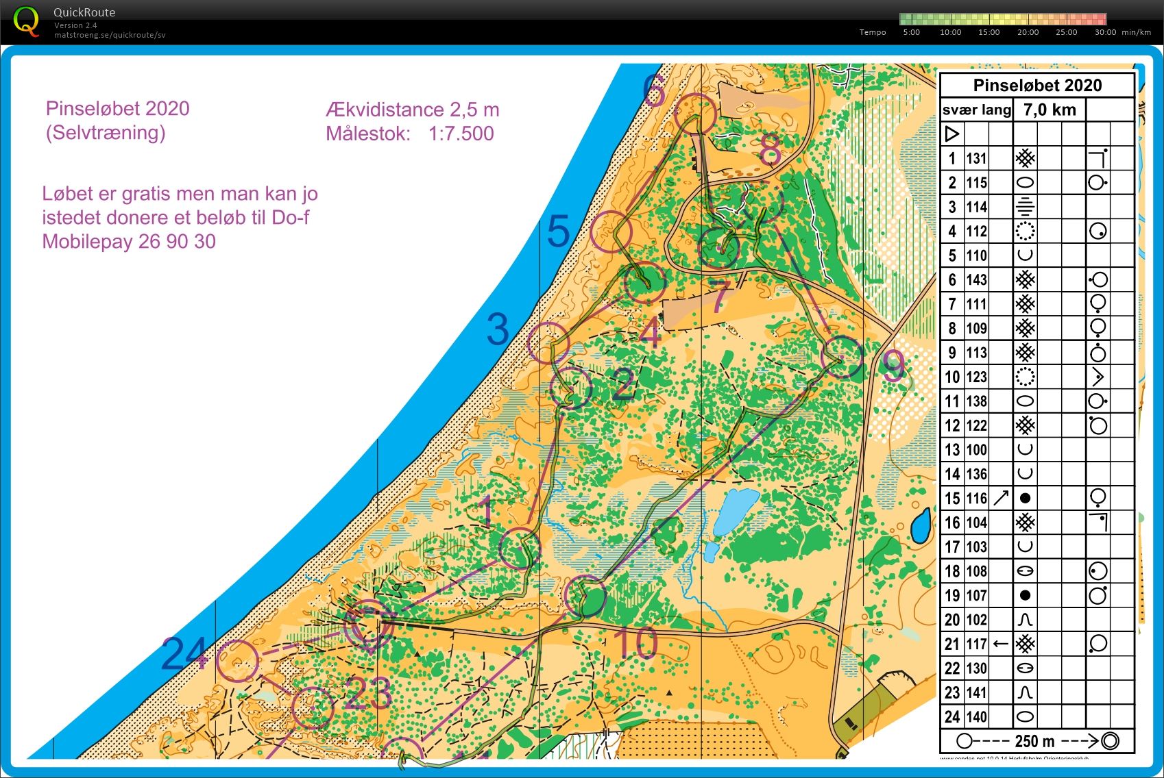
Task: Click the 'Ækvidistance 2,5 m' text
Action: (413, 110)
